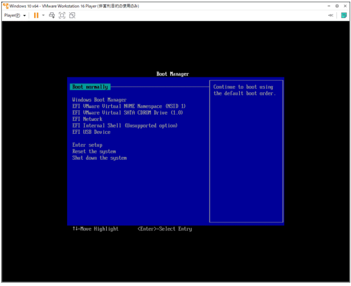Minimize the VMware Player window
351x286 pixels.
329,6
